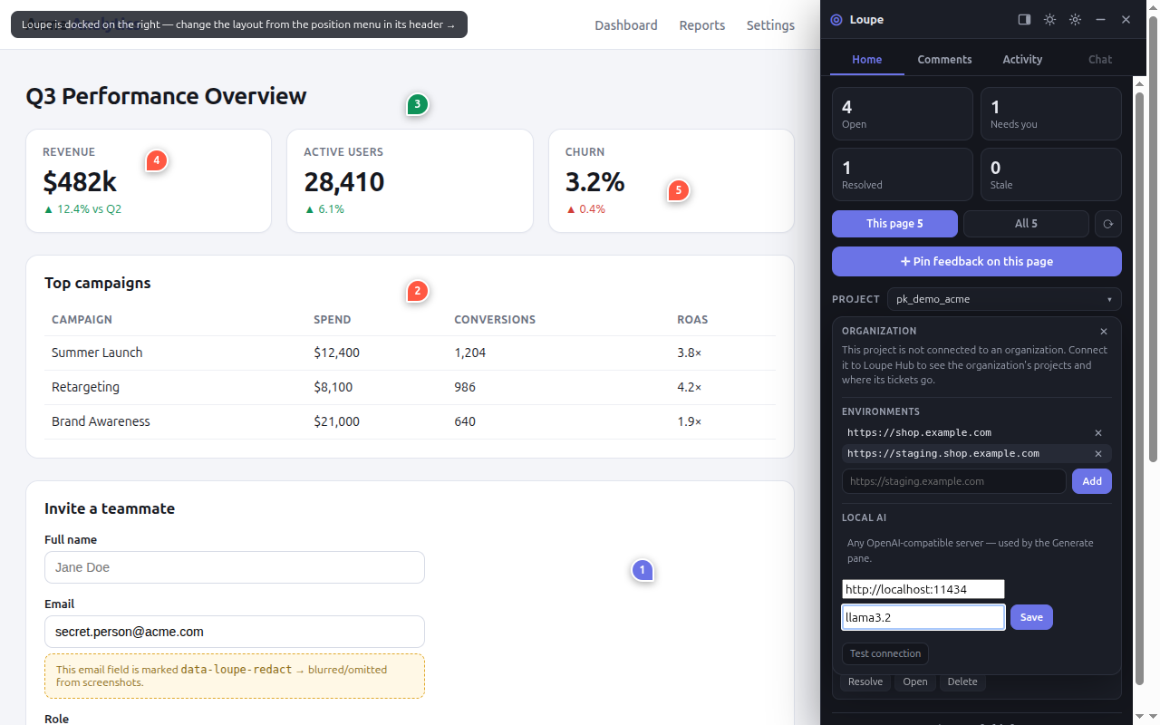Click the 986 conversions value

click(x=465, y=387)
